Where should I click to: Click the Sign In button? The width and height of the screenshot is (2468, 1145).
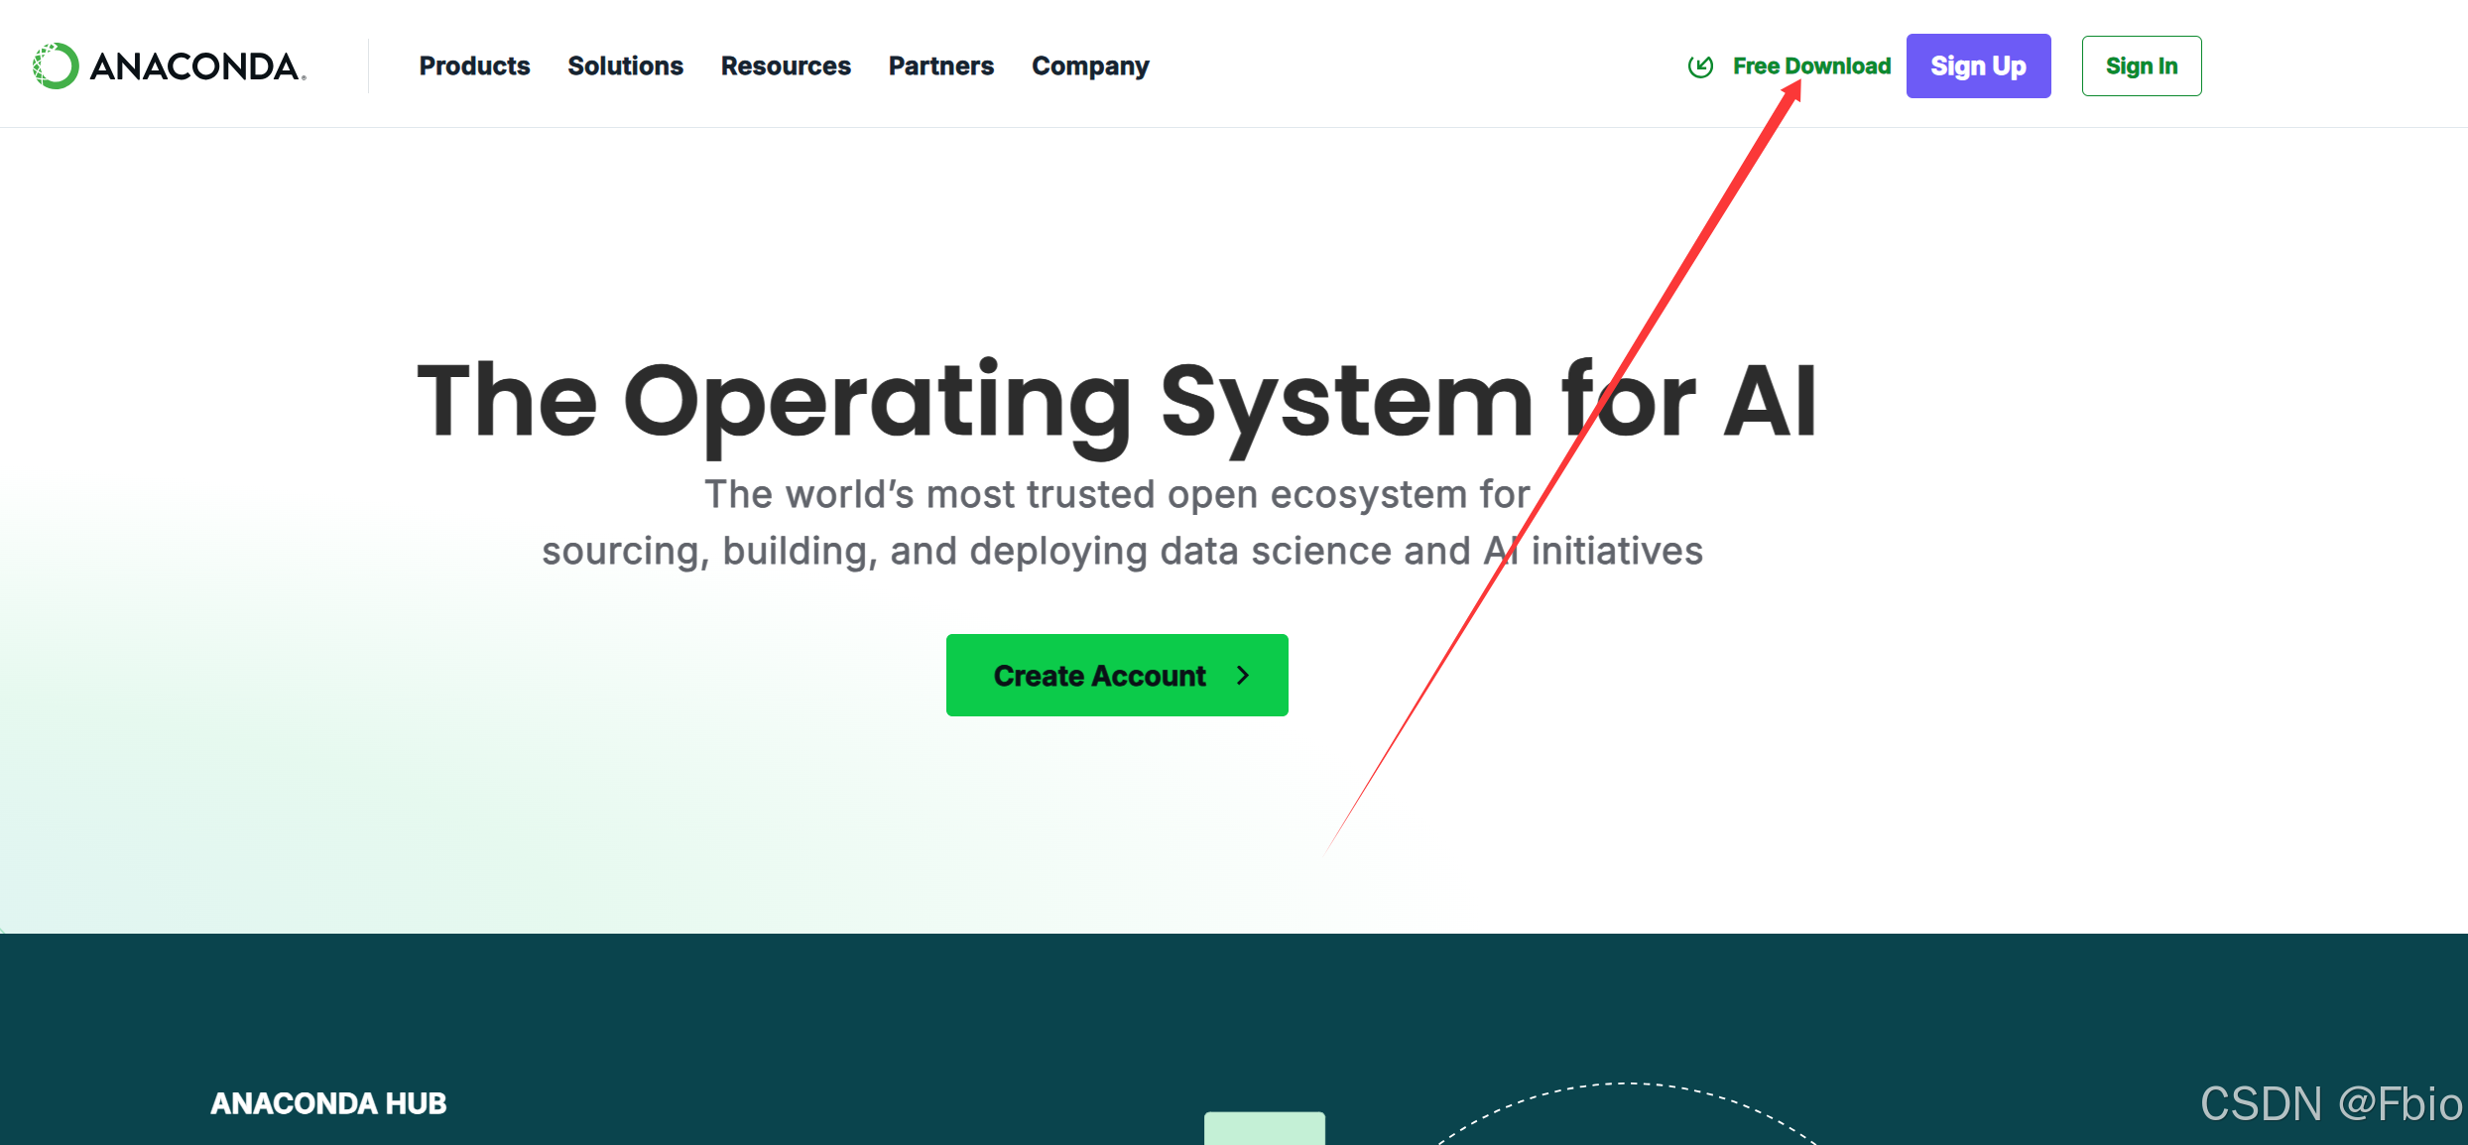2142,65
